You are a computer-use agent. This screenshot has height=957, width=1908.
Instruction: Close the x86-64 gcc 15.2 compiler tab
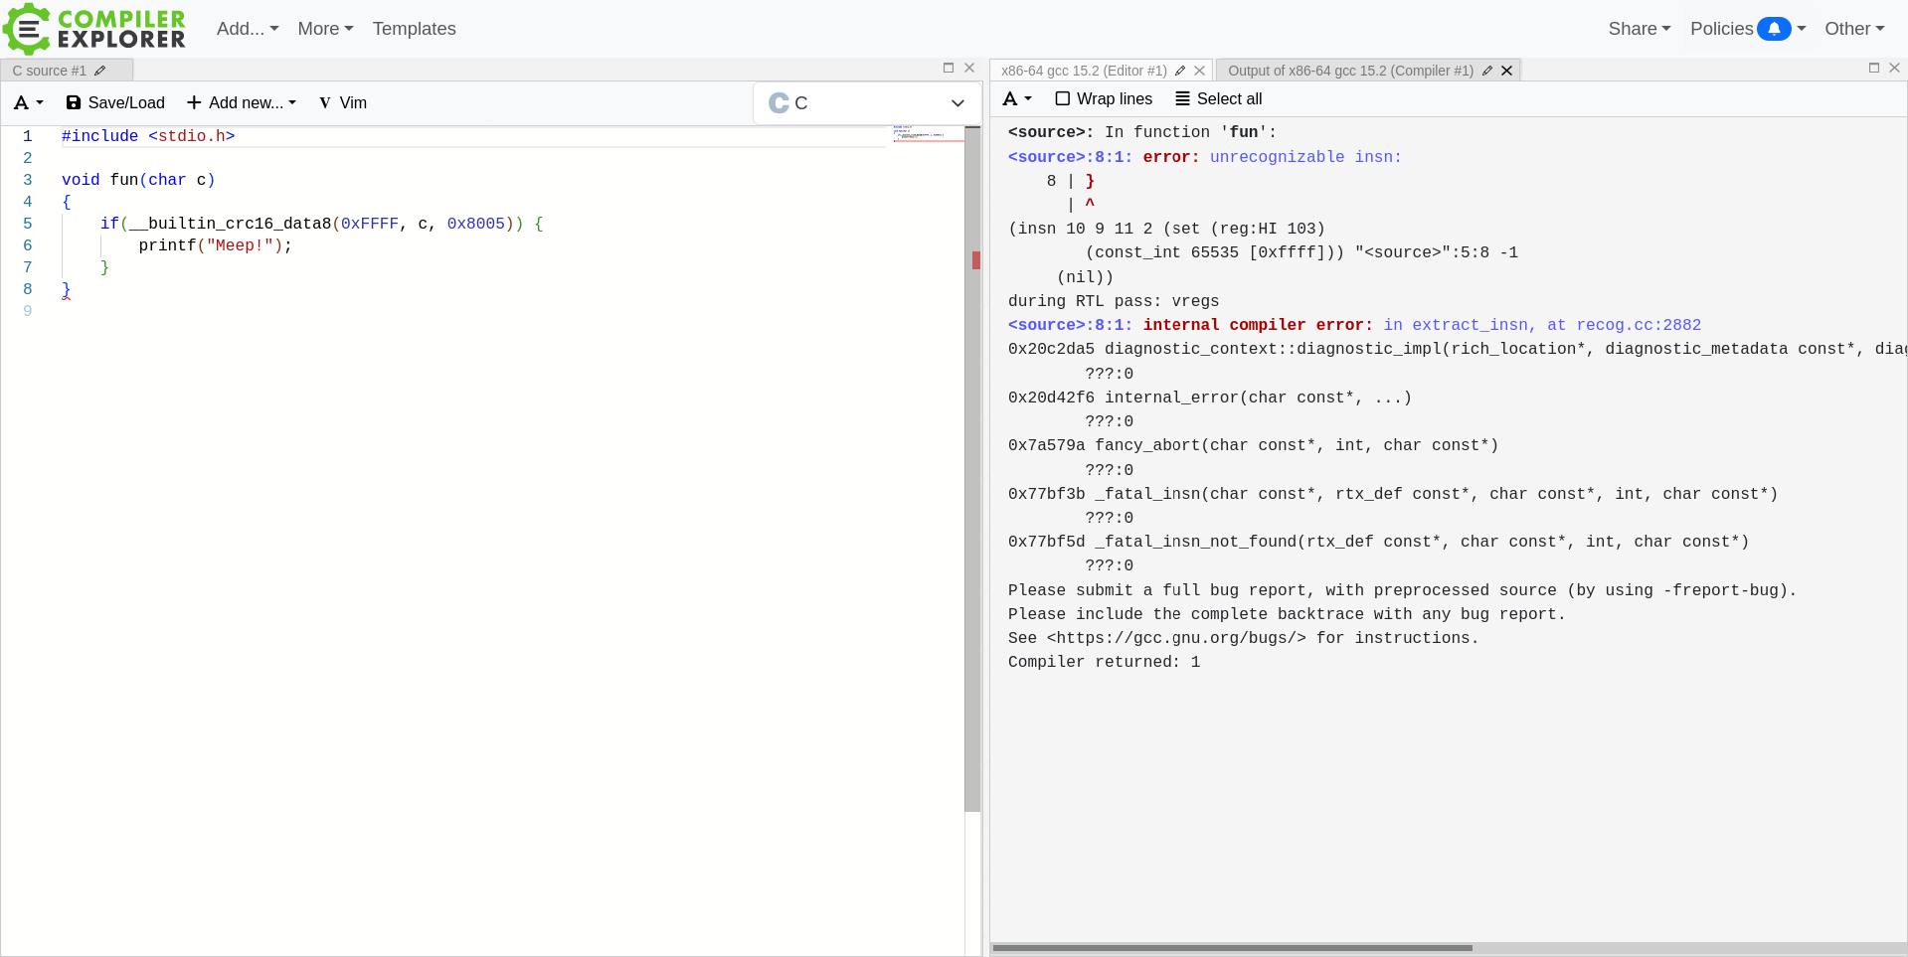[1200, 71]
